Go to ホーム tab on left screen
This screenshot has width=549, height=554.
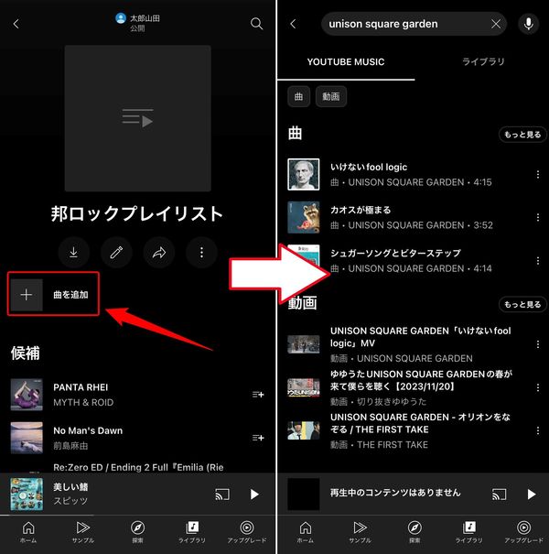coord(28,532)
